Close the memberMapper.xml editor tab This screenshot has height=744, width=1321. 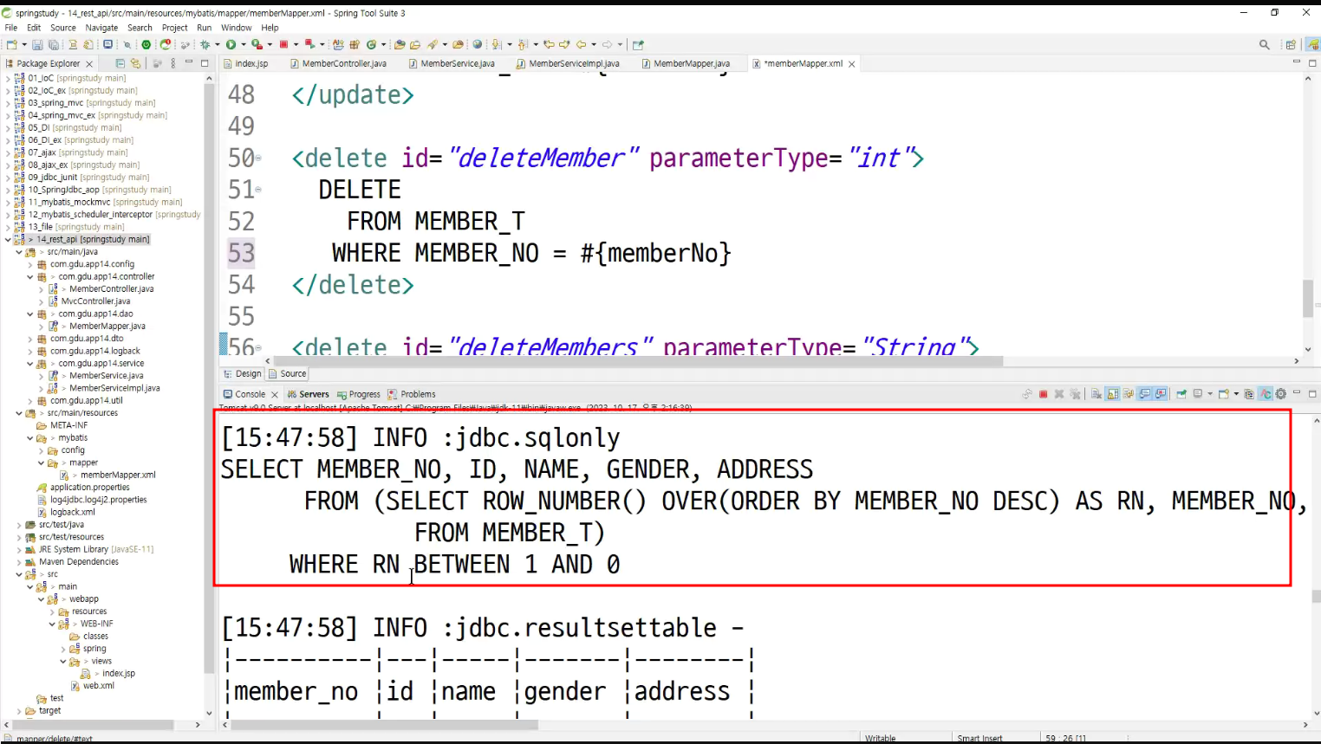(x=852, y=64)
